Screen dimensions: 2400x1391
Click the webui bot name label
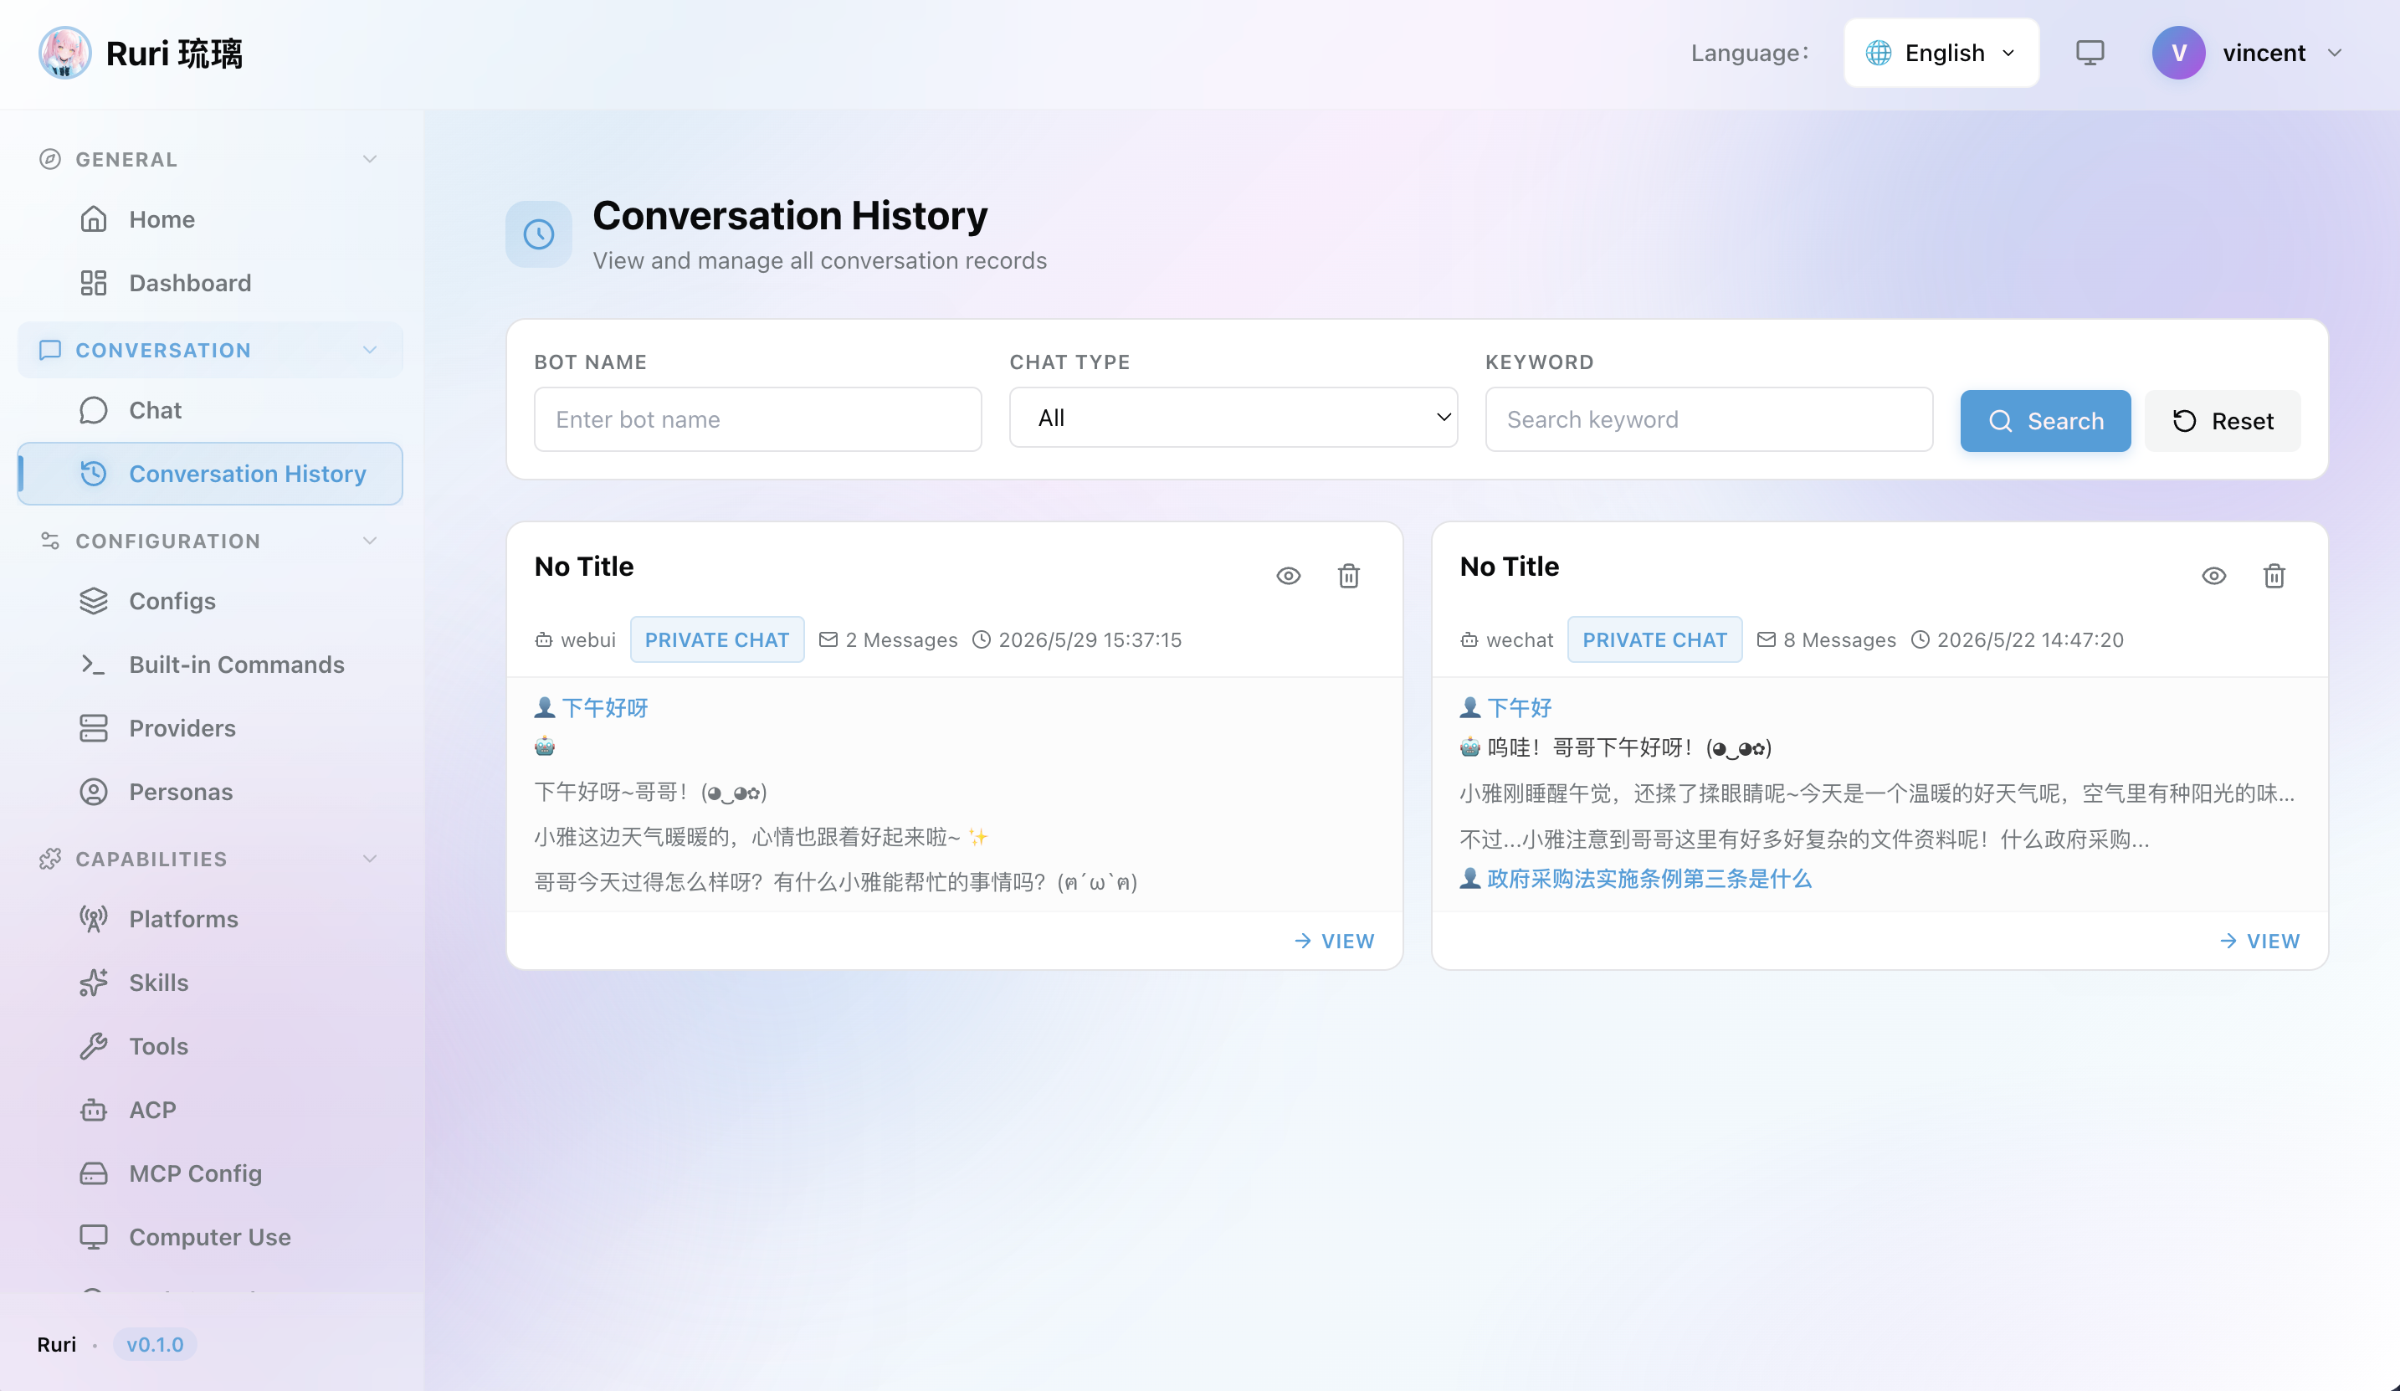click(x=587, y=639)
